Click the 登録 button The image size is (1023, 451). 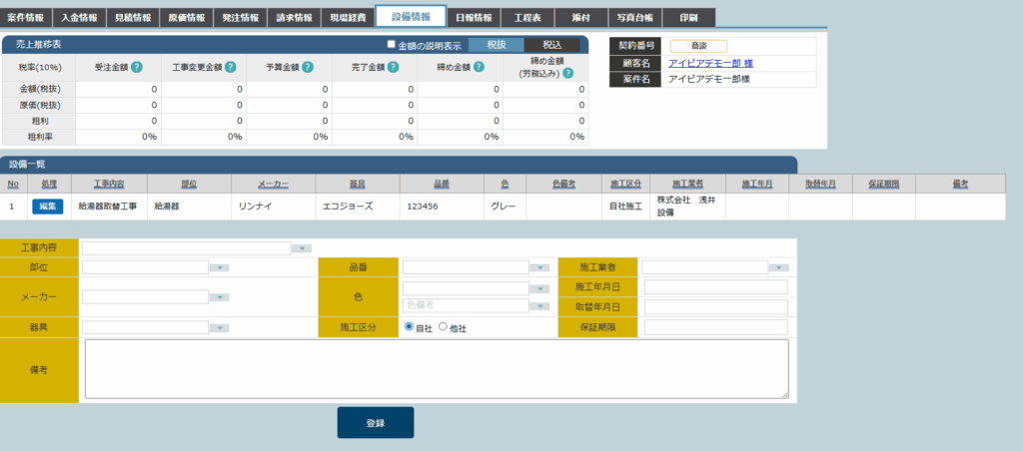tap(375, 423)
